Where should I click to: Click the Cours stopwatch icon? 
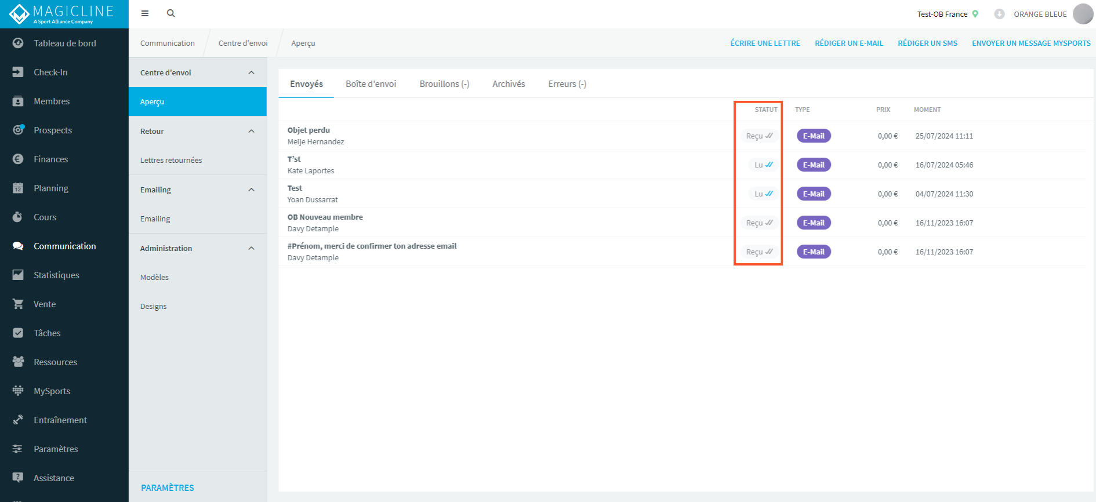(x=18, y=217)
